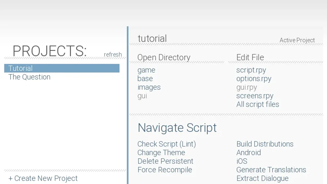Screen dimensions: 327x184
Task: Open the Android build option
Action: click(249, 153)
